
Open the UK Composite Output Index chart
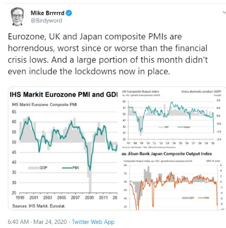click(172, 118)
